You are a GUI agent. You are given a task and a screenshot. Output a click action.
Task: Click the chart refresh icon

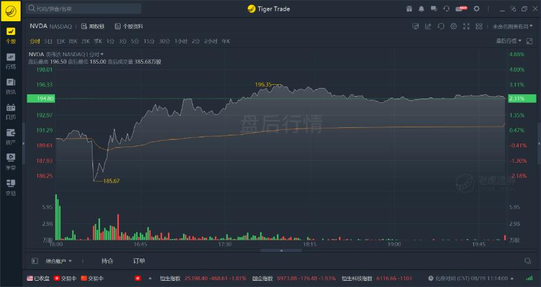(x=441, y=26)
